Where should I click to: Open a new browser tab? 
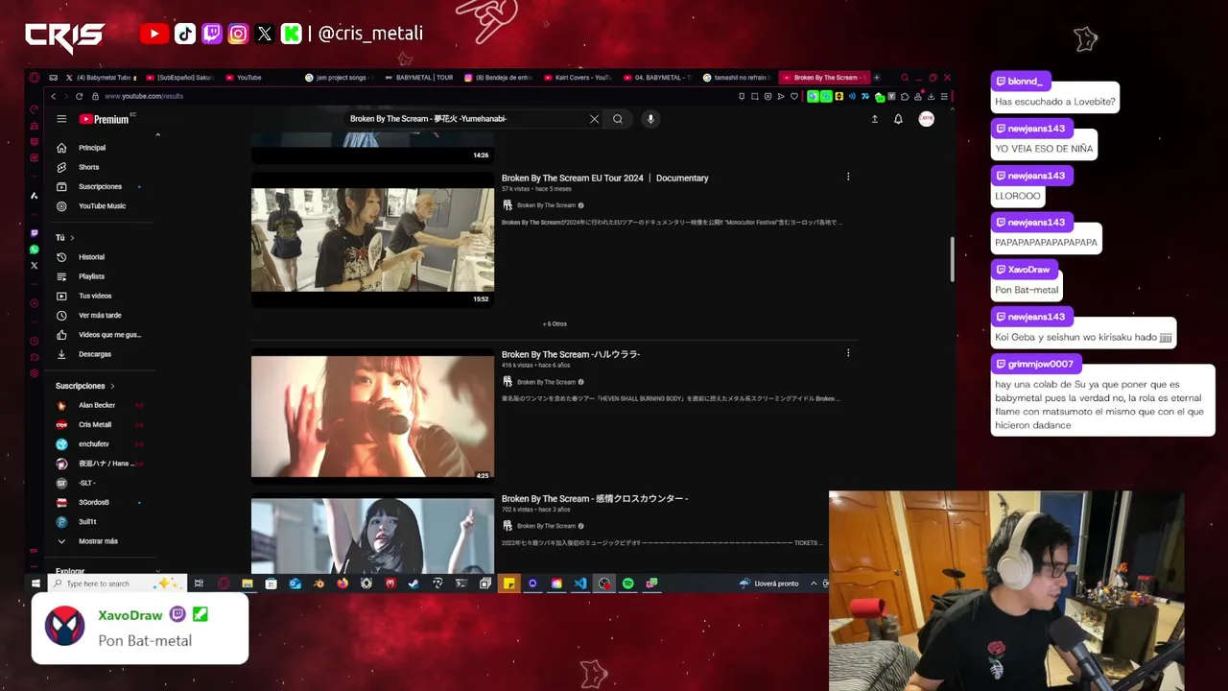[876, 78]
